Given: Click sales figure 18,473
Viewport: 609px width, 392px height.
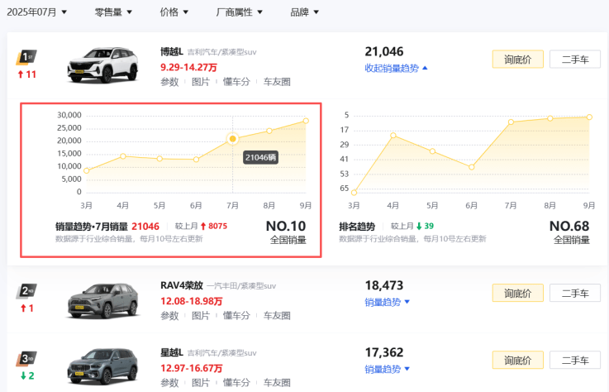Looking at the screenshot, I should (x=384, y=285).
